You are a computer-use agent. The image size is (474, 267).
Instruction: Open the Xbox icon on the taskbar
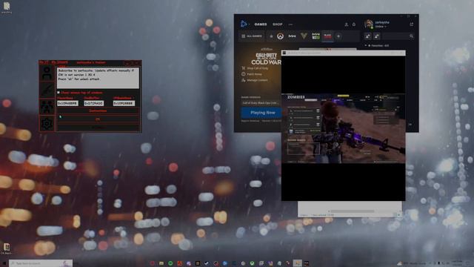(x=252, y=263)
